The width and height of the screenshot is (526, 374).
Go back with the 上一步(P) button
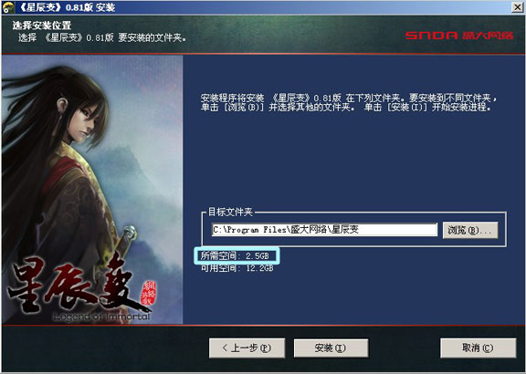(x=247, y=348)
